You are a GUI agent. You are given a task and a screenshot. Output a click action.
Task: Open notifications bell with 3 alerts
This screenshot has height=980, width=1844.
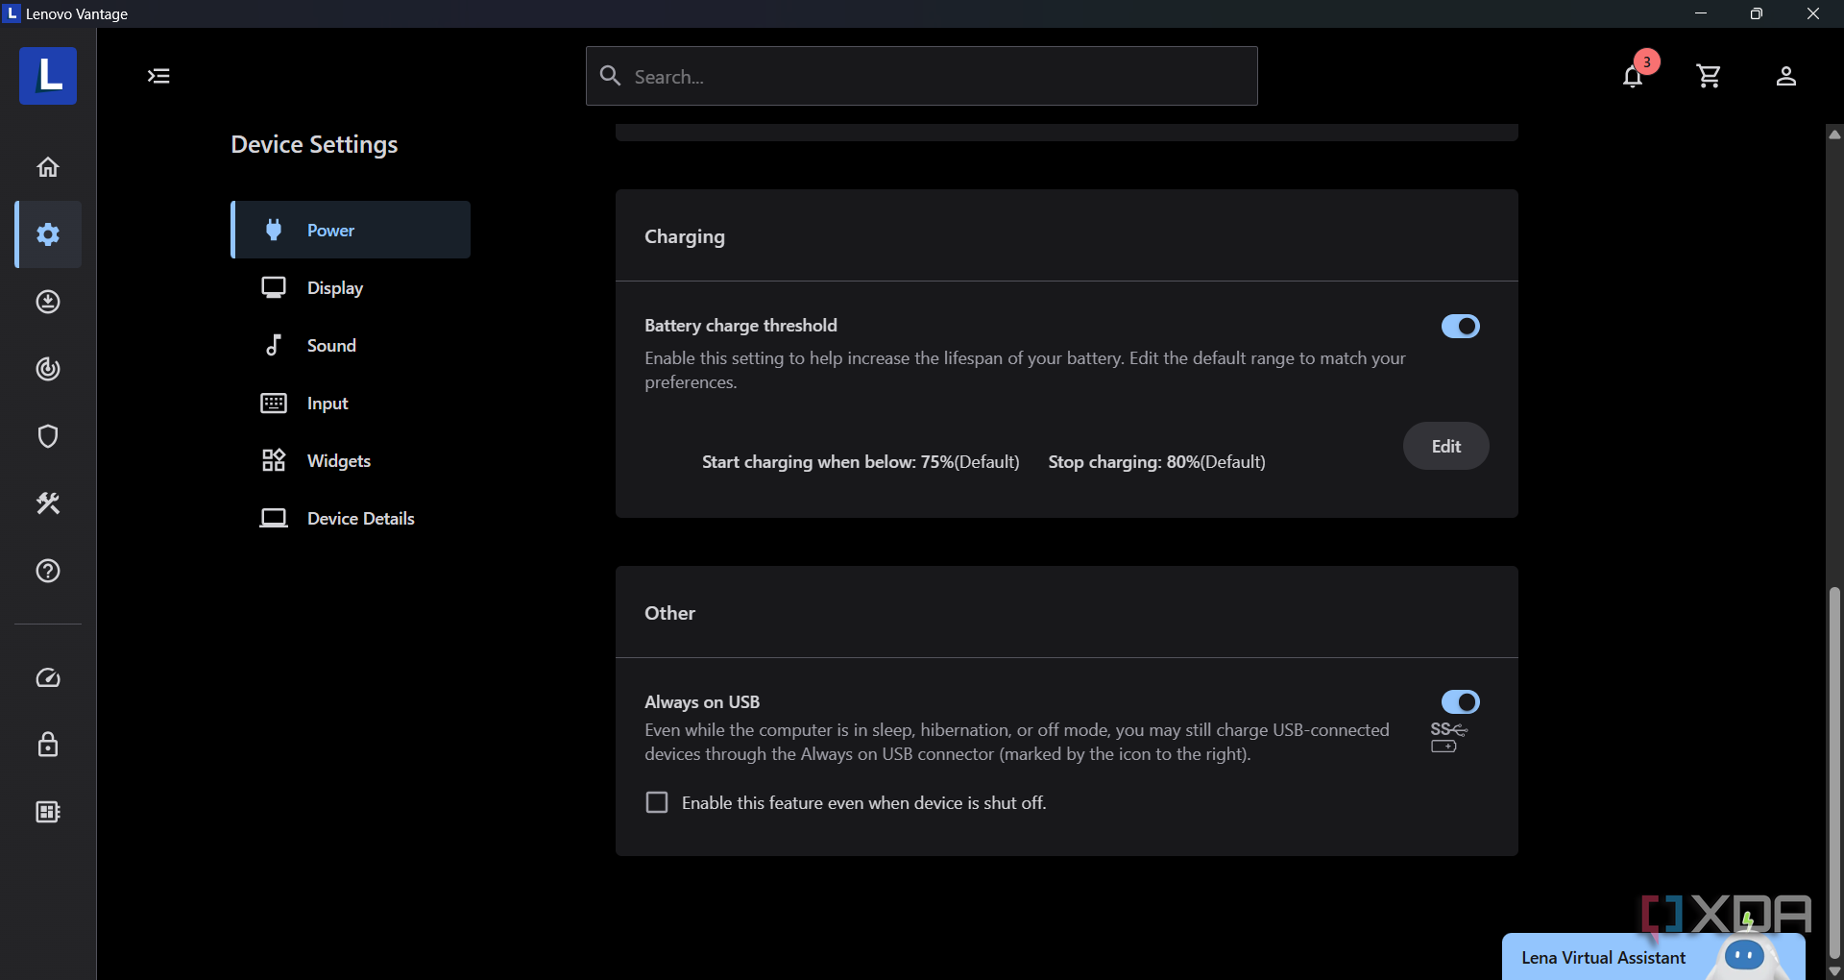tap(1634, 76)
